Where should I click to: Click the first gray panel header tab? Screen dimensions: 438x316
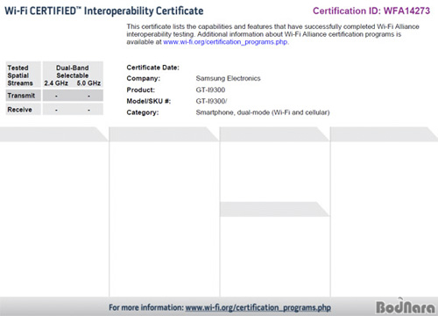point(54,134)
